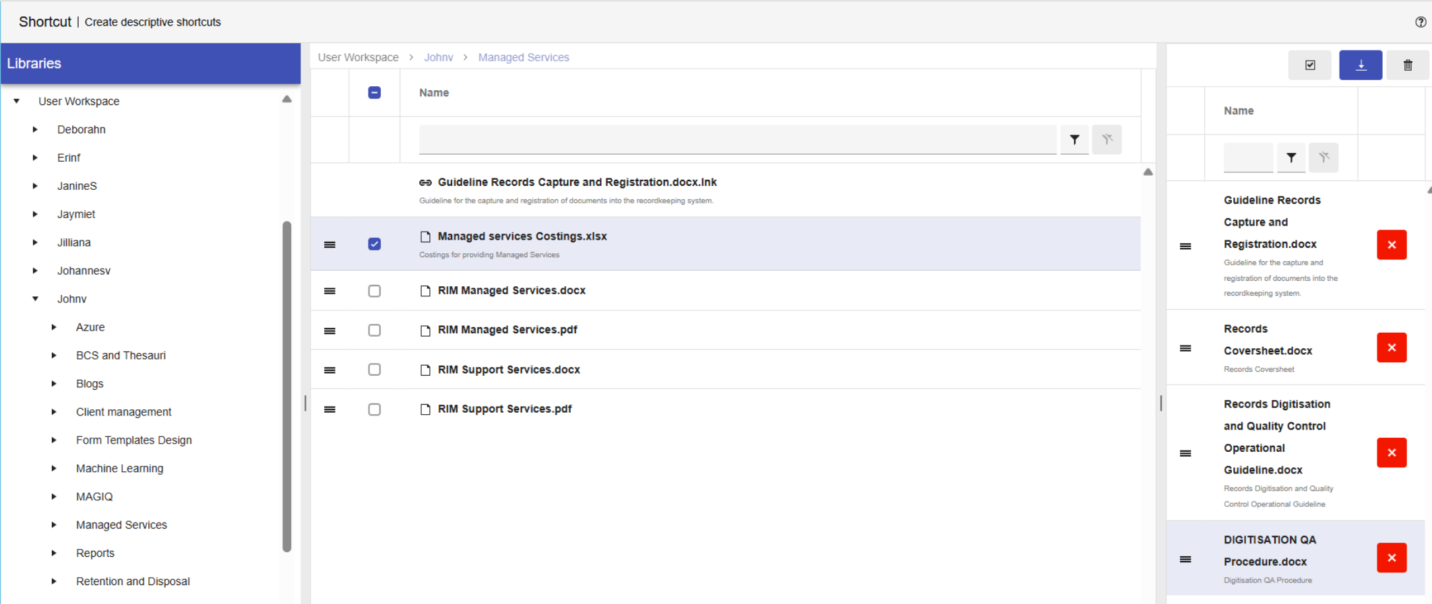
Task: Remove Records Coversheet.docx with red X
Action: pyautogui.click(x=1391, y=347)
